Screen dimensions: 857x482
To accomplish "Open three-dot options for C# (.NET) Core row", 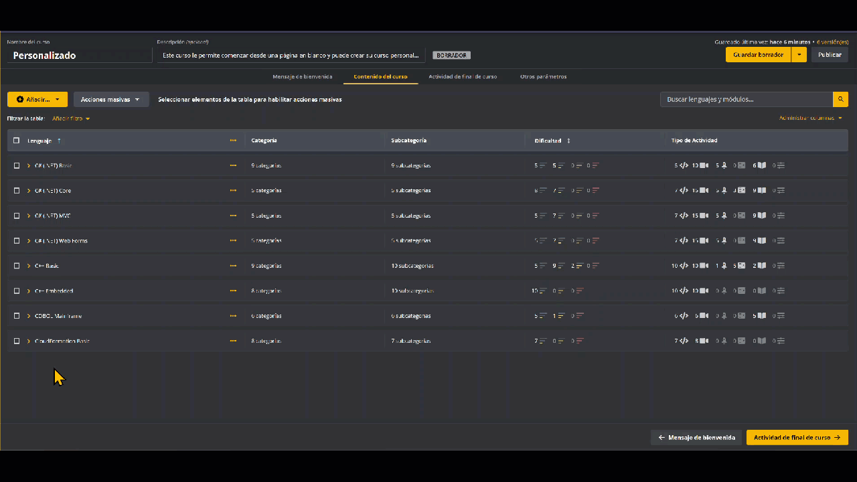I will 233,190.
